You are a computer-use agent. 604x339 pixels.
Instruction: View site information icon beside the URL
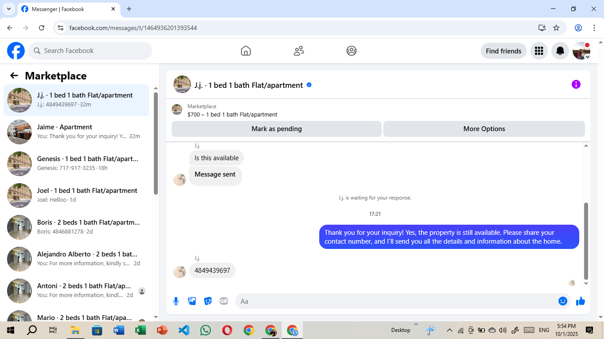pyautogui.click(x=61, y=28)
